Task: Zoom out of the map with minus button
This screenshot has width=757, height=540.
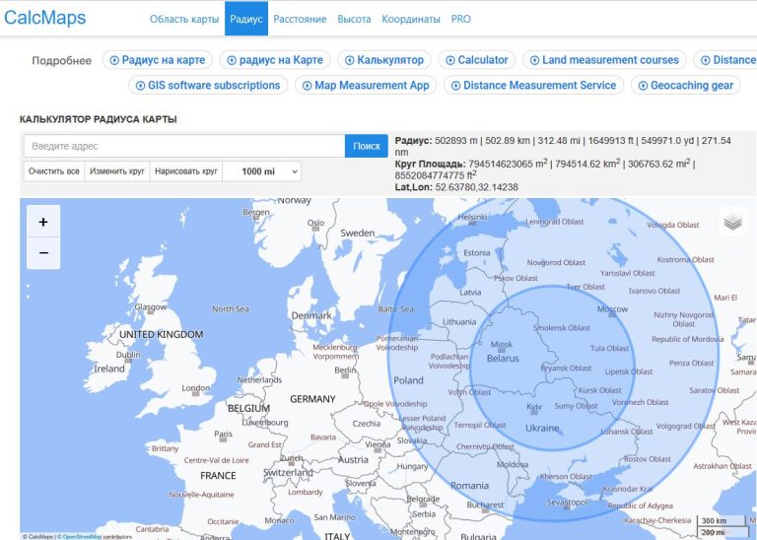Action: (x=43, y=253)
